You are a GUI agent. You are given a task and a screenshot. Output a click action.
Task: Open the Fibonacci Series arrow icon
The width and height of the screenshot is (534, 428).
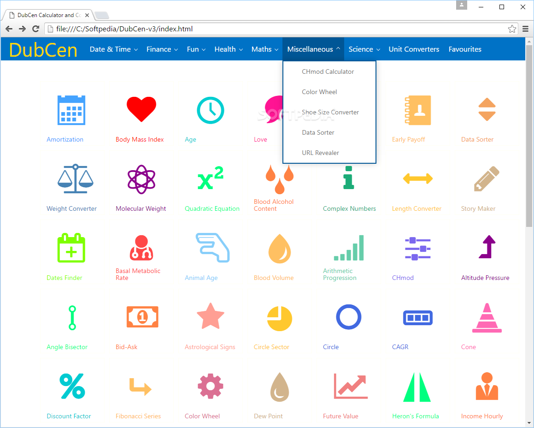(x=141, y=387)
